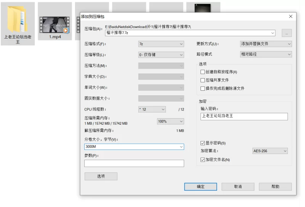
Task: Click the disabled 压缩方法 dropdown
Action: 161,66
